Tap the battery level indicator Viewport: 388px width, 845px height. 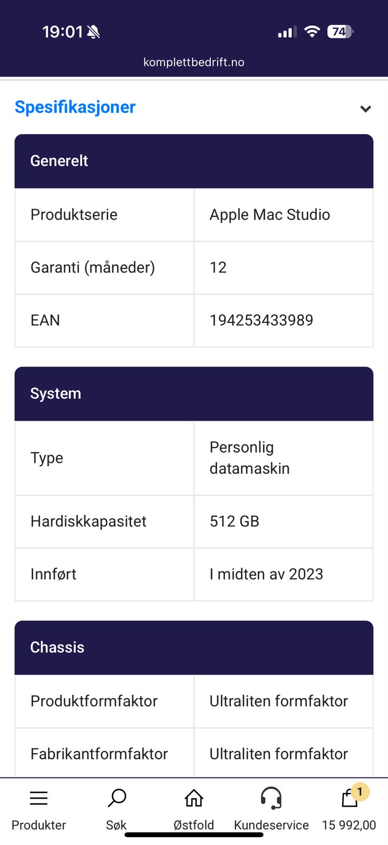339,32
